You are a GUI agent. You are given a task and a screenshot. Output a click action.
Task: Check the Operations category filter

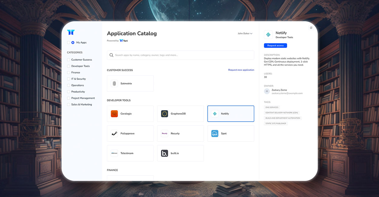click(x=69, y=85)
